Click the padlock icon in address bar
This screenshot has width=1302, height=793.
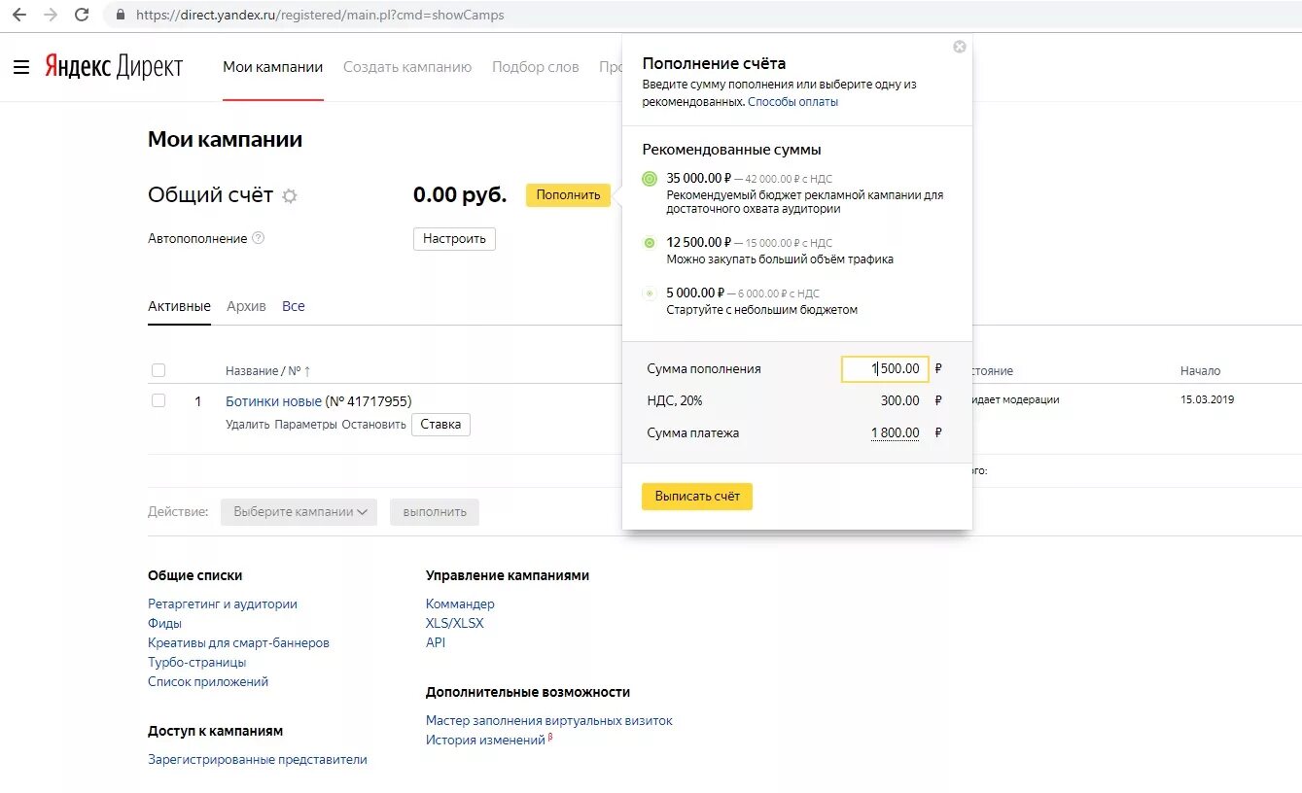coord(121,16)
